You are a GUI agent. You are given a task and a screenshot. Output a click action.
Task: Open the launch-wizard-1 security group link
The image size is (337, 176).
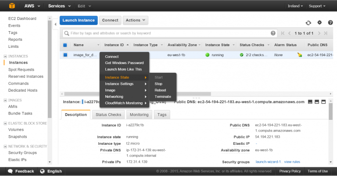[268, 162]
